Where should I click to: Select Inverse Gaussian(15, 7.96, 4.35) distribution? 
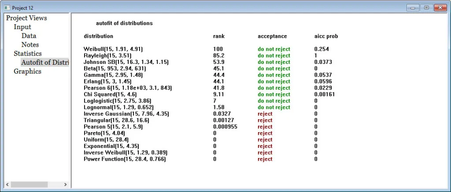pos(126,114)
